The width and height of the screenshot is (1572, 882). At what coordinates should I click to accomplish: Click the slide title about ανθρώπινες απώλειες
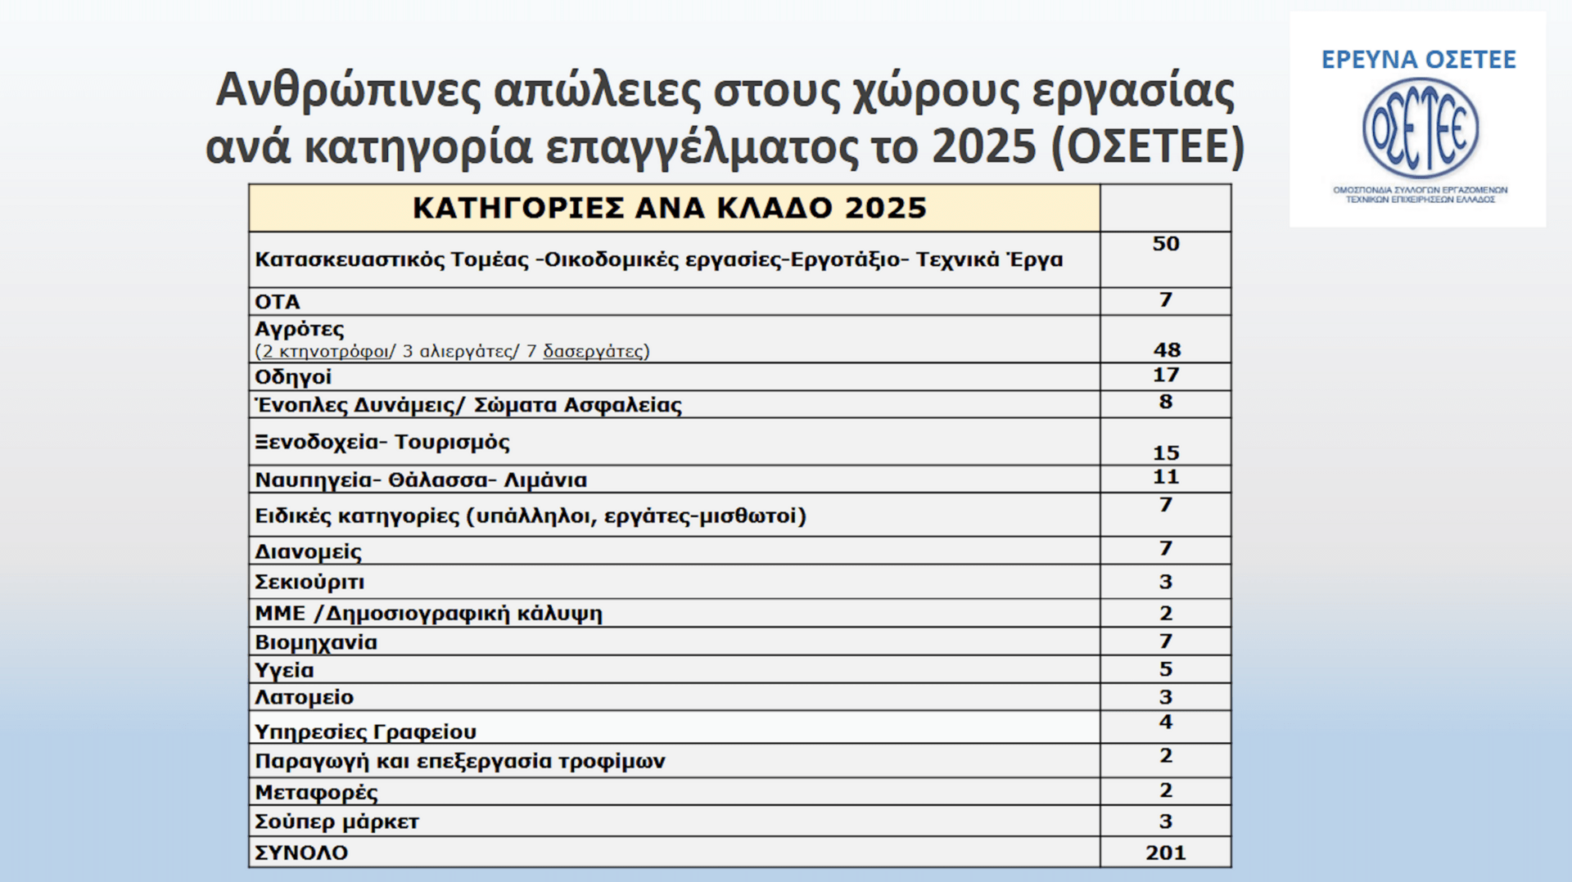coord(725,119)
